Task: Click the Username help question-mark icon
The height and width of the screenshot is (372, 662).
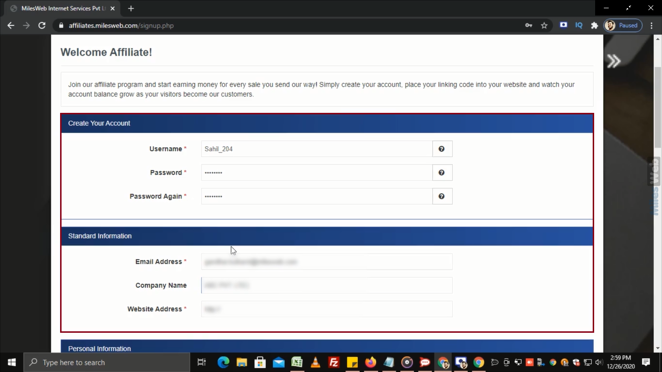Action: (x=442, y=149)
